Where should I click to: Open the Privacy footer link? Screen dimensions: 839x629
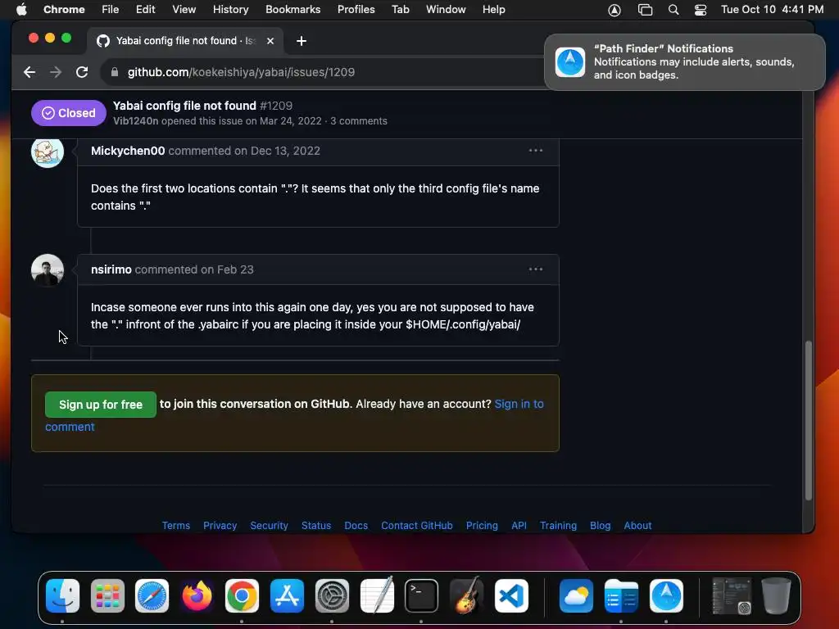pyautogui.click(x=220, y=525)
